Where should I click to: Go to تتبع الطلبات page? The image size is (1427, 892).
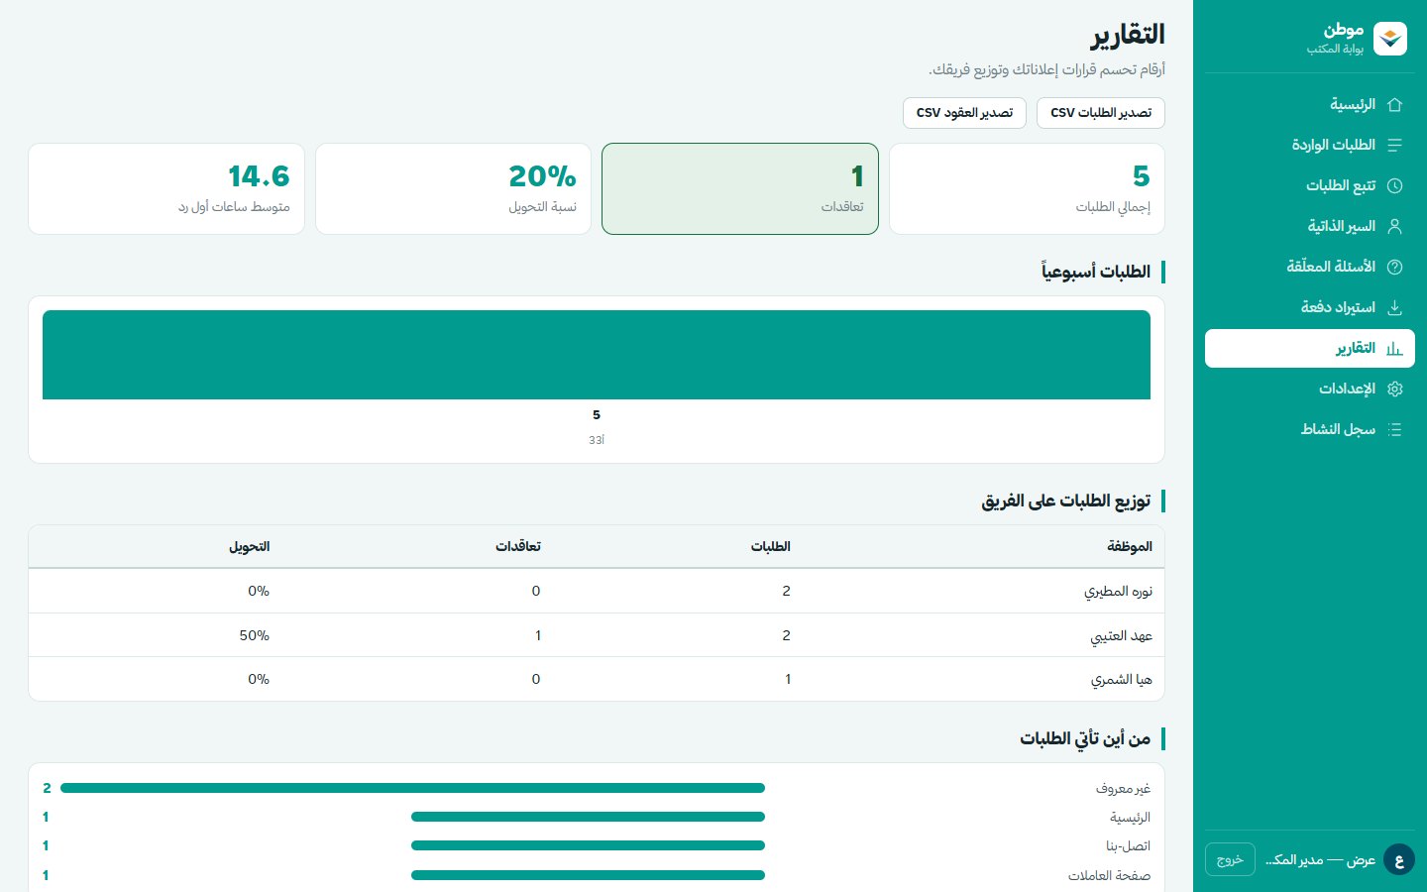(x=1310, y=185)
